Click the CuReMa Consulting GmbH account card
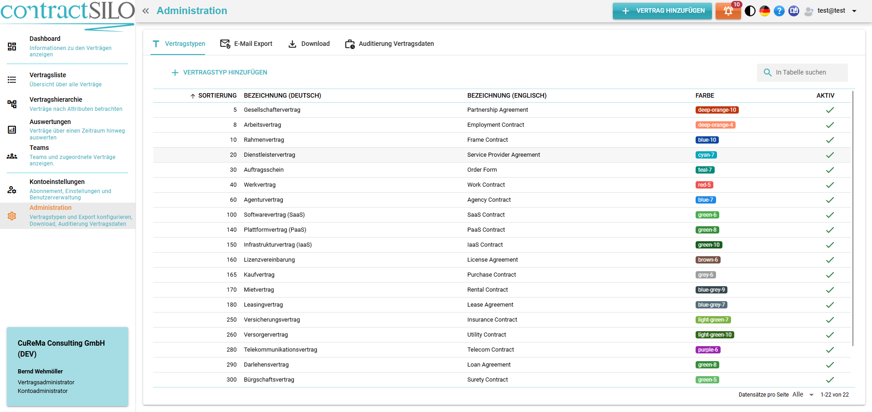The width and height of the screenshot is (872, 412). point(67,367)
